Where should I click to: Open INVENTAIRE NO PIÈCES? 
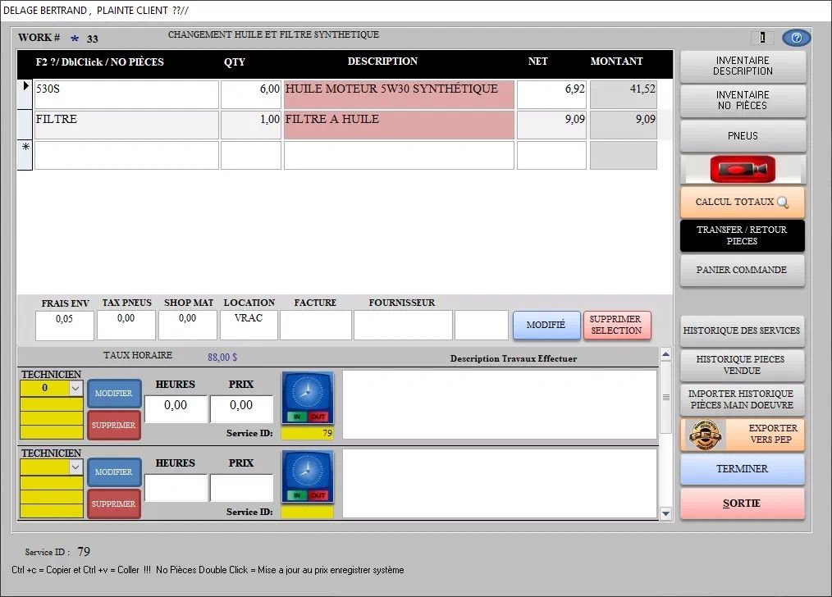coord(743,100)
